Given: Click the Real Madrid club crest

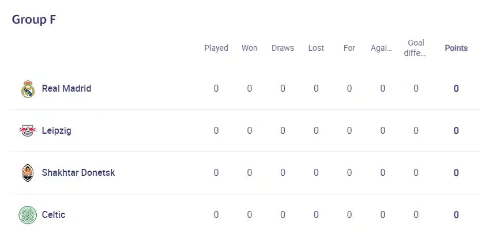Looking at the screenshot, I should click(28, 89).
